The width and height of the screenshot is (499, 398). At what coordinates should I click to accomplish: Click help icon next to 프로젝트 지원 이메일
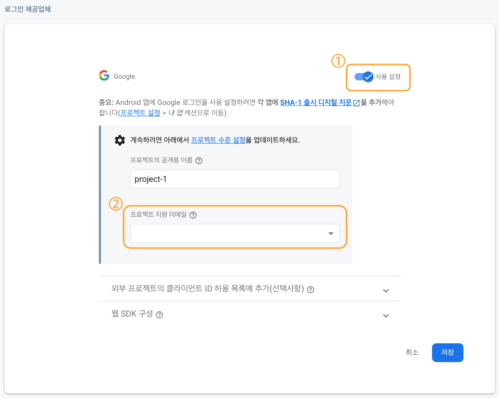tap(193, 215)
